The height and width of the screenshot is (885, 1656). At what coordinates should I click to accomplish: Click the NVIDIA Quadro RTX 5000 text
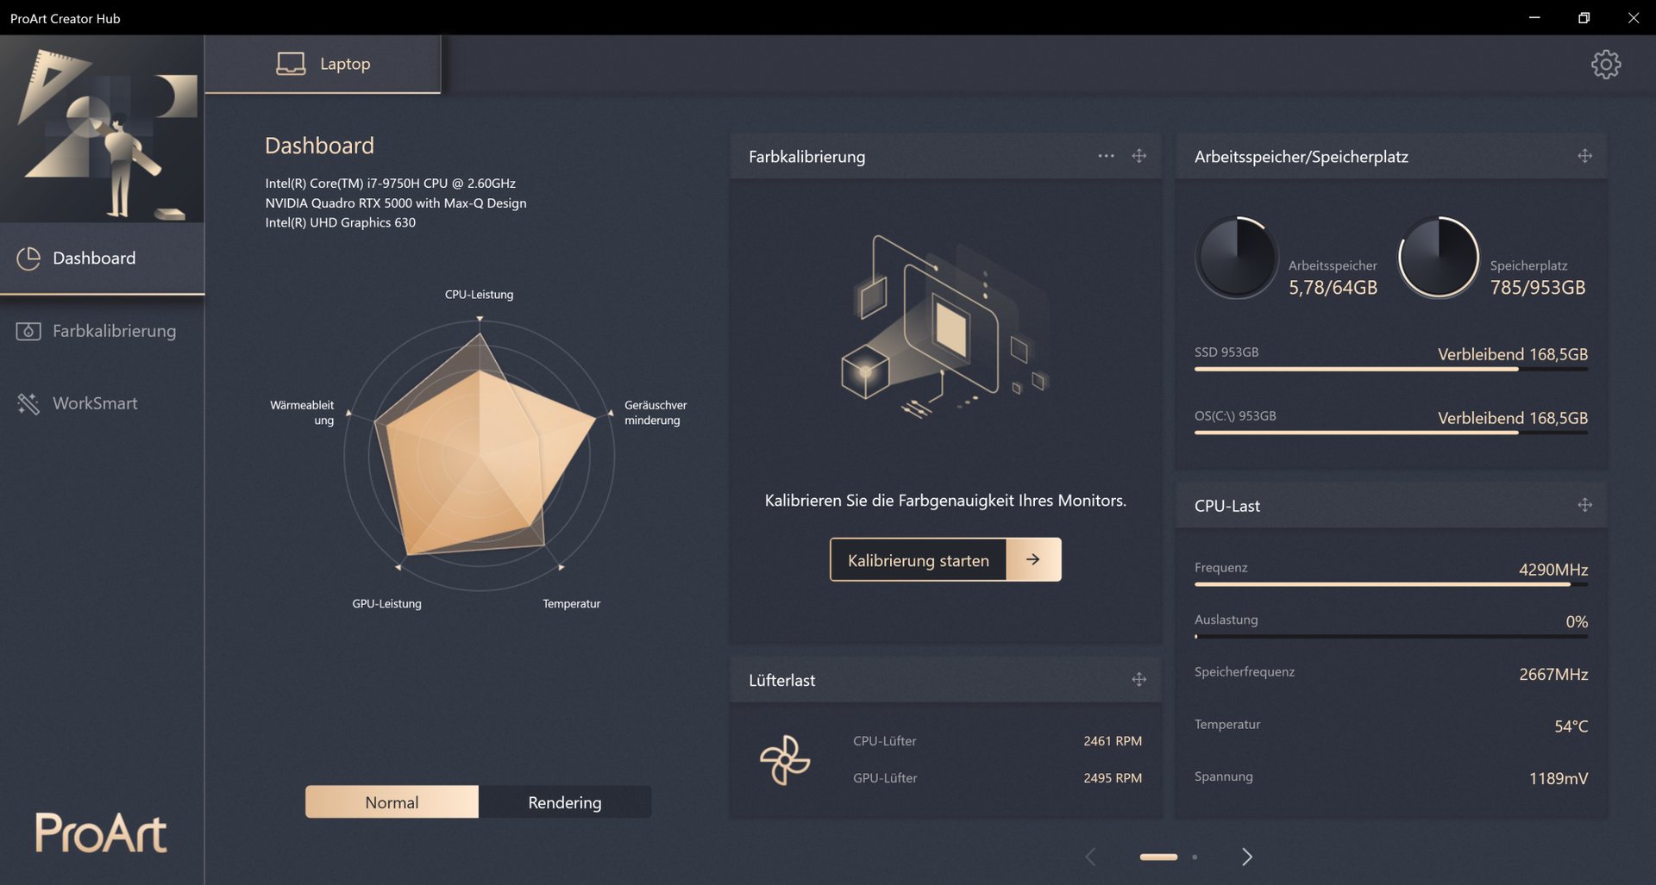396,203
